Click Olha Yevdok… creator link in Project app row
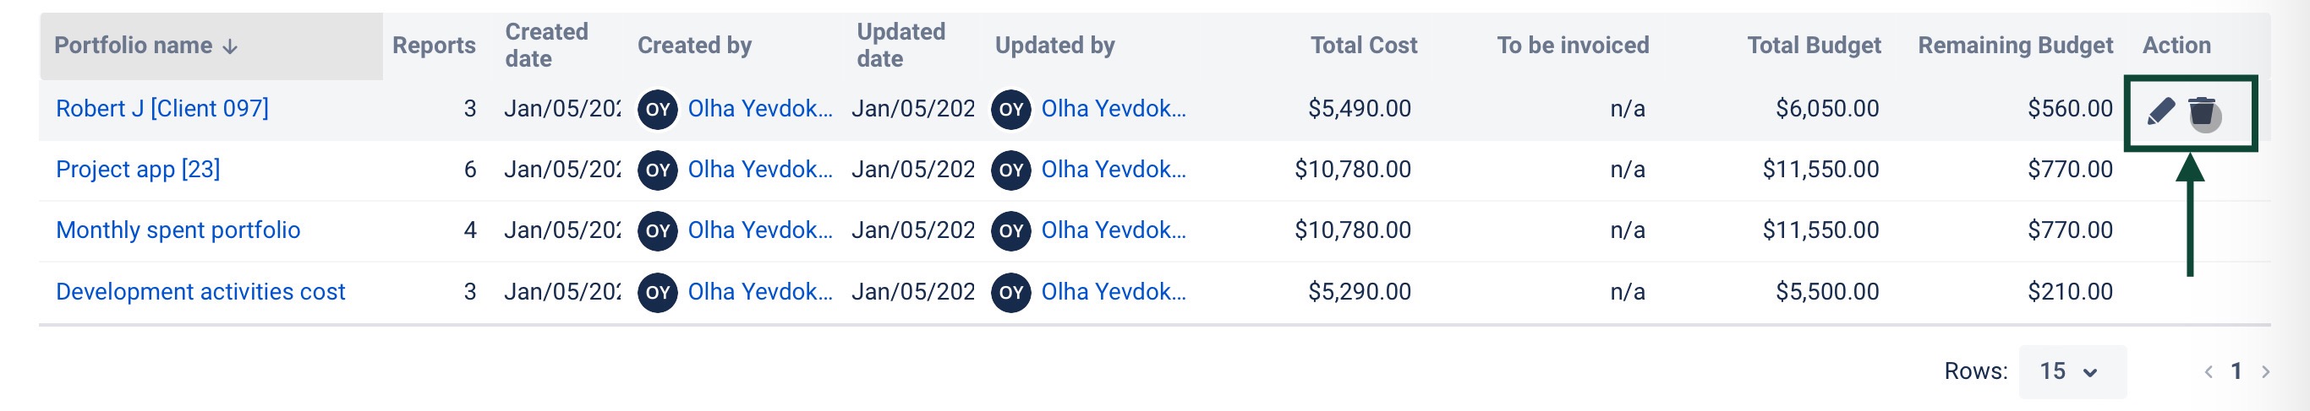Image resolution: width=2310 pixels, height=411 pixels. [x=759, y=170]
